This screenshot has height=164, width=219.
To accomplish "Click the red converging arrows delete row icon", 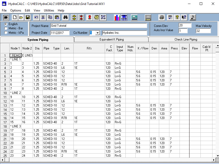I will (x=81, y=17).
